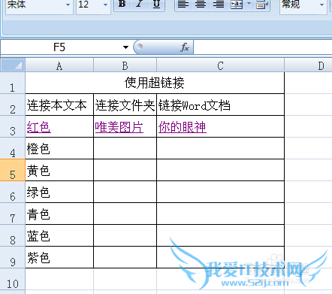Select cell 连接本文本

click(59, 105)
